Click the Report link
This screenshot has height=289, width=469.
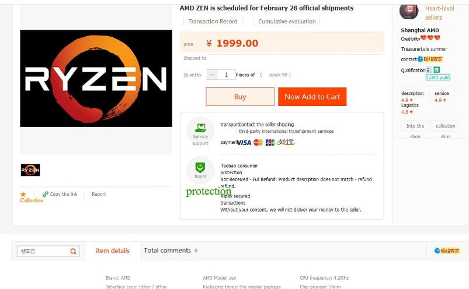[x=99, y=194]
